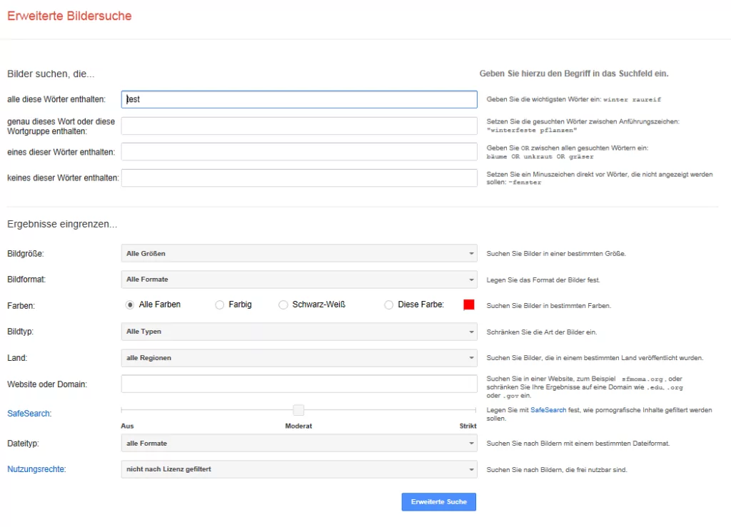
Task: Select the 'Diese Farbe' radio button
Action: click(x=389, y=305)
